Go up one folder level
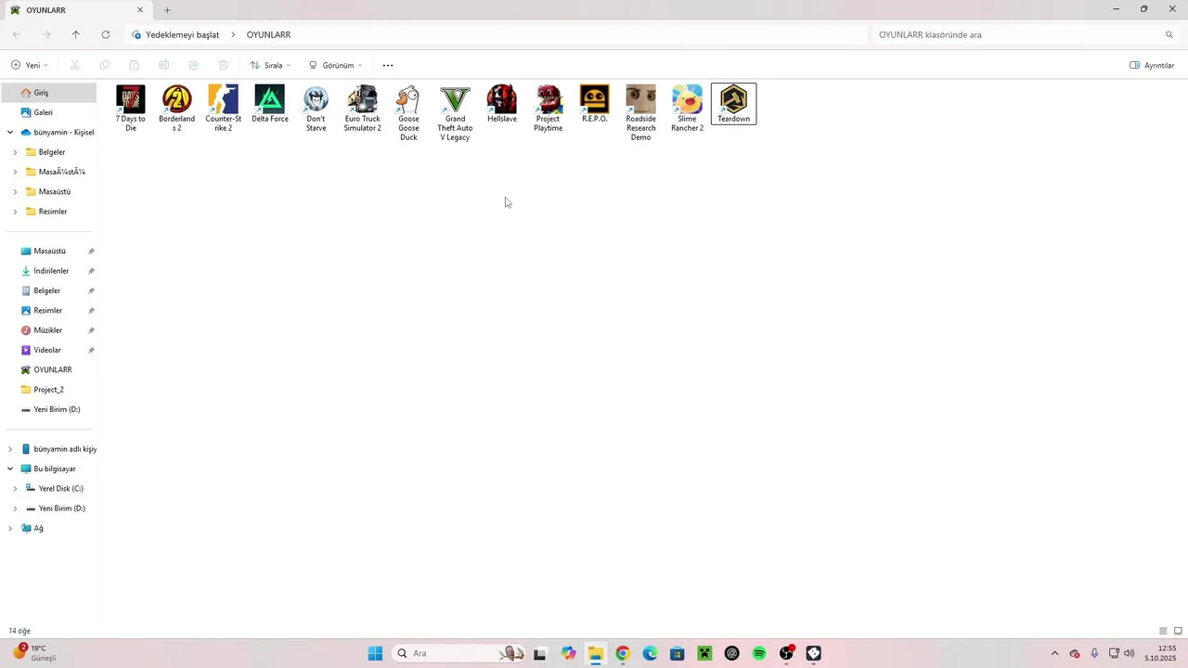 pos(76,34)
